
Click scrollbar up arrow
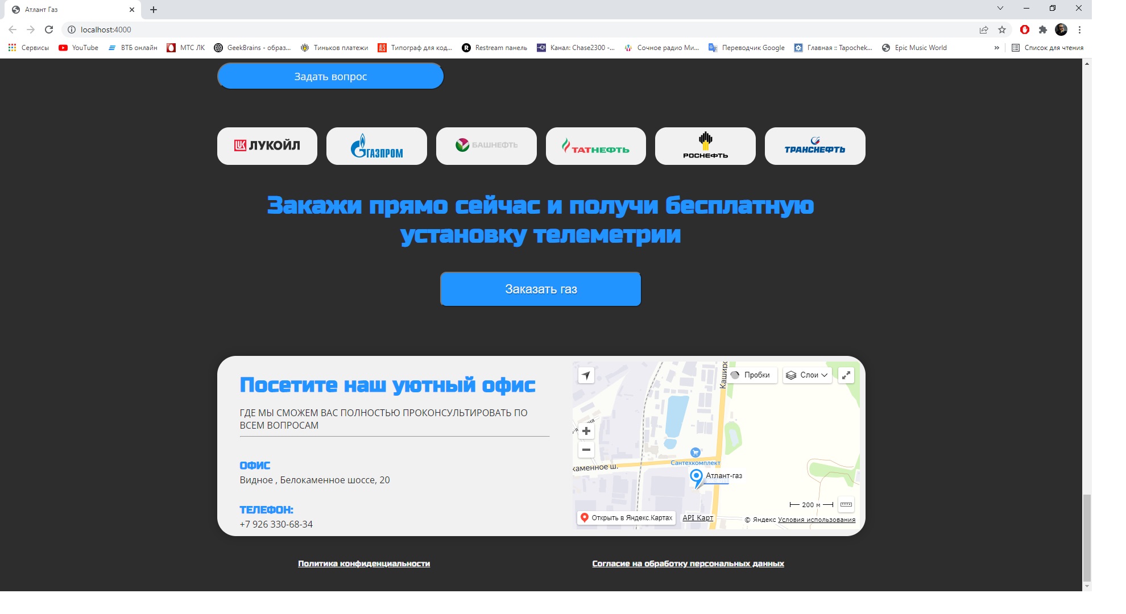click(1087, 63)
